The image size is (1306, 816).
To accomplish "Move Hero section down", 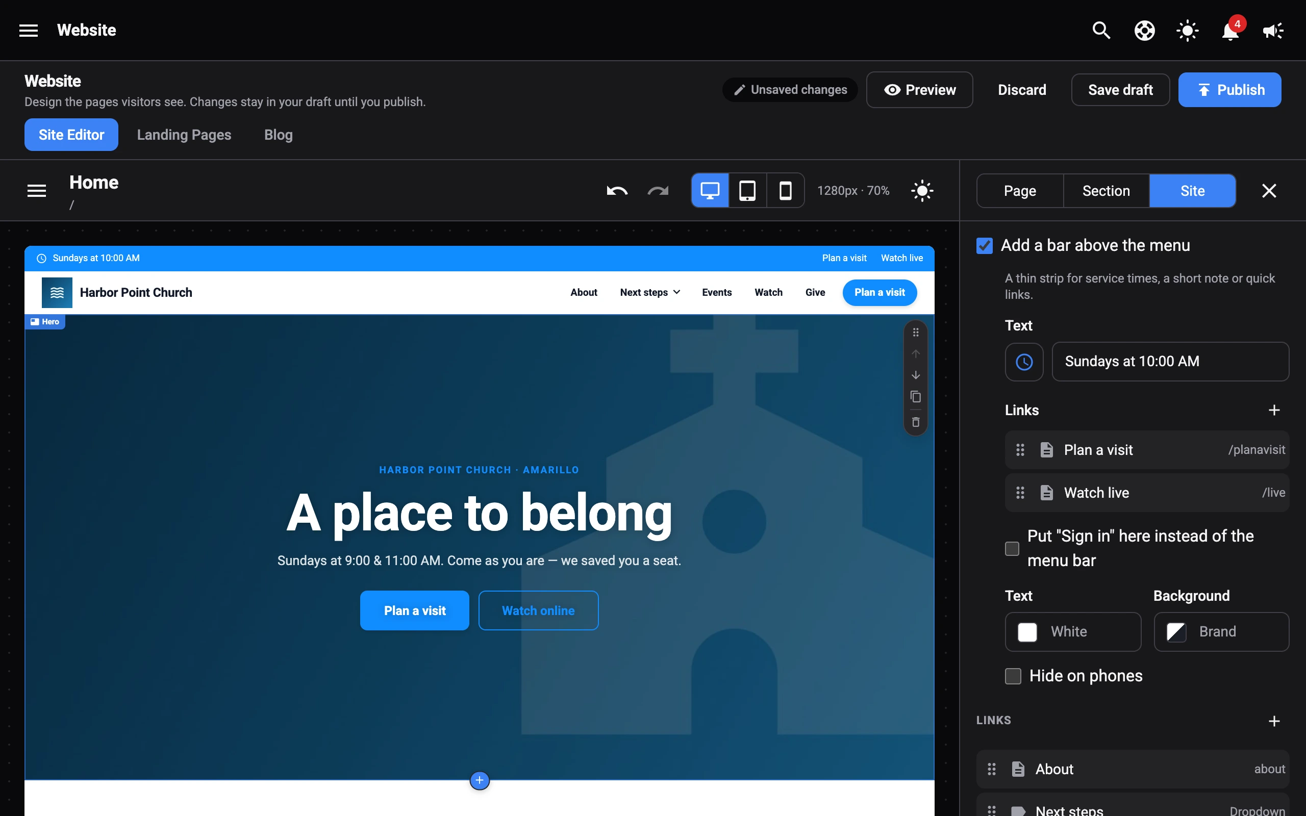I will click(x=916, y=375).
